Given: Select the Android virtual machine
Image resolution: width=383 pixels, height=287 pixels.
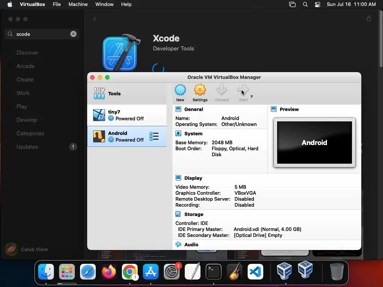Looking at the screenshot, I should pyautogui.click(x=127, y=136).
